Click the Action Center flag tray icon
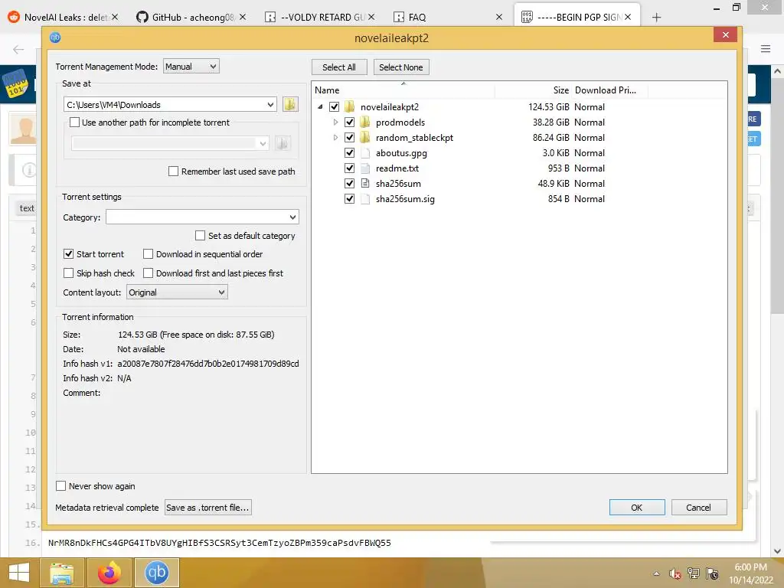Screen dimensions: 784x588 pos(712,573)
